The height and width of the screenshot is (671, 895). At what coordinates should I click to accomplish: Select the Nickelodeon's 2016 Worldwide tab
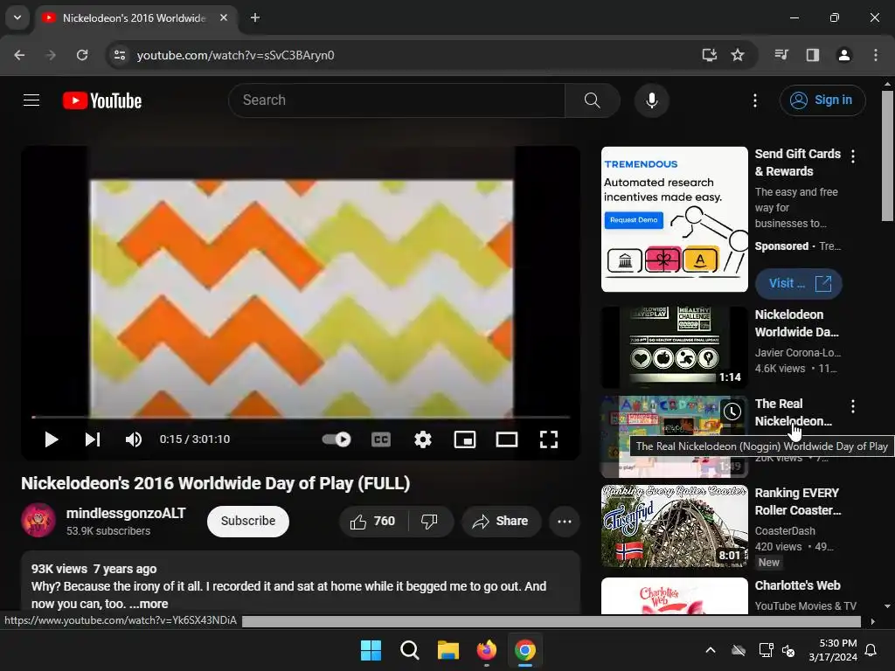[135, 17]
